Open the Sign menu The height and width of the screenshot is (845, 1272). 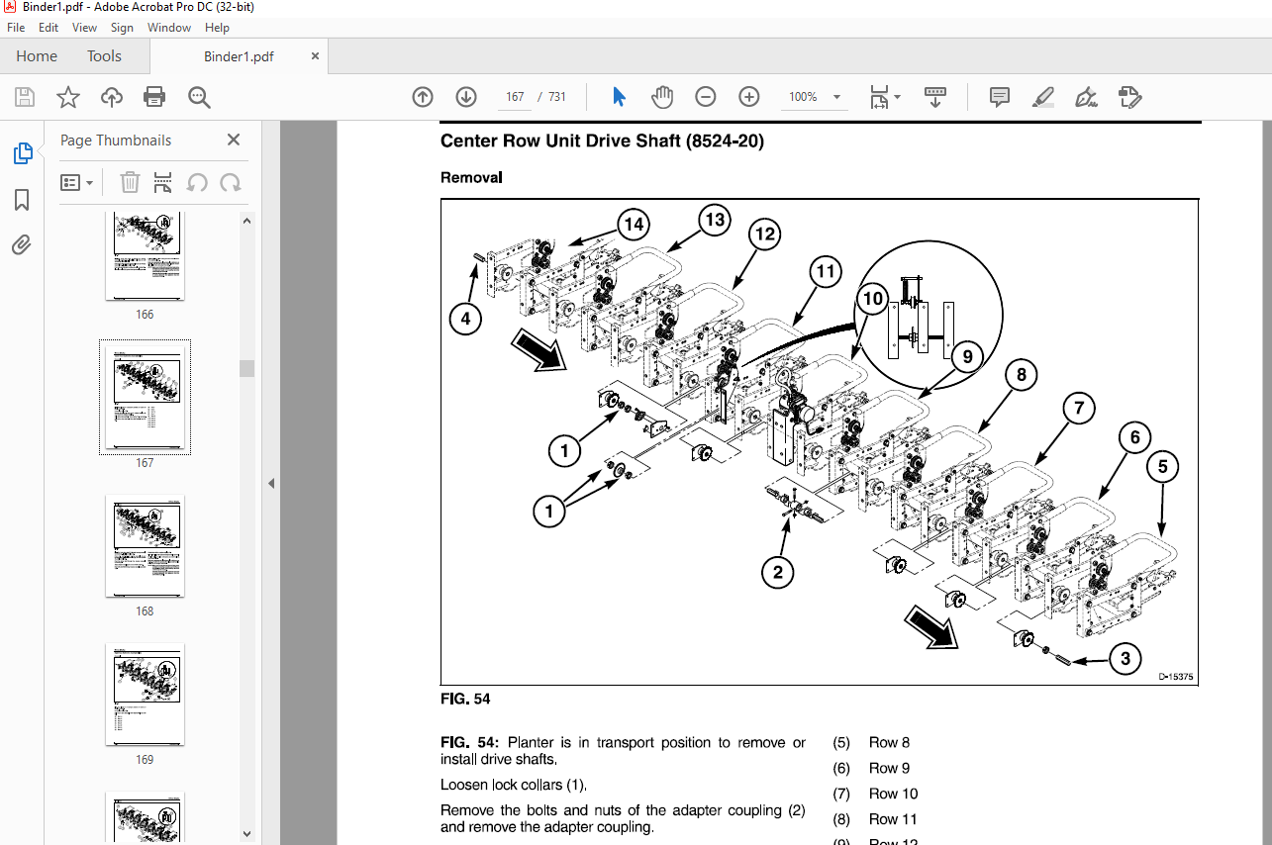122,28
